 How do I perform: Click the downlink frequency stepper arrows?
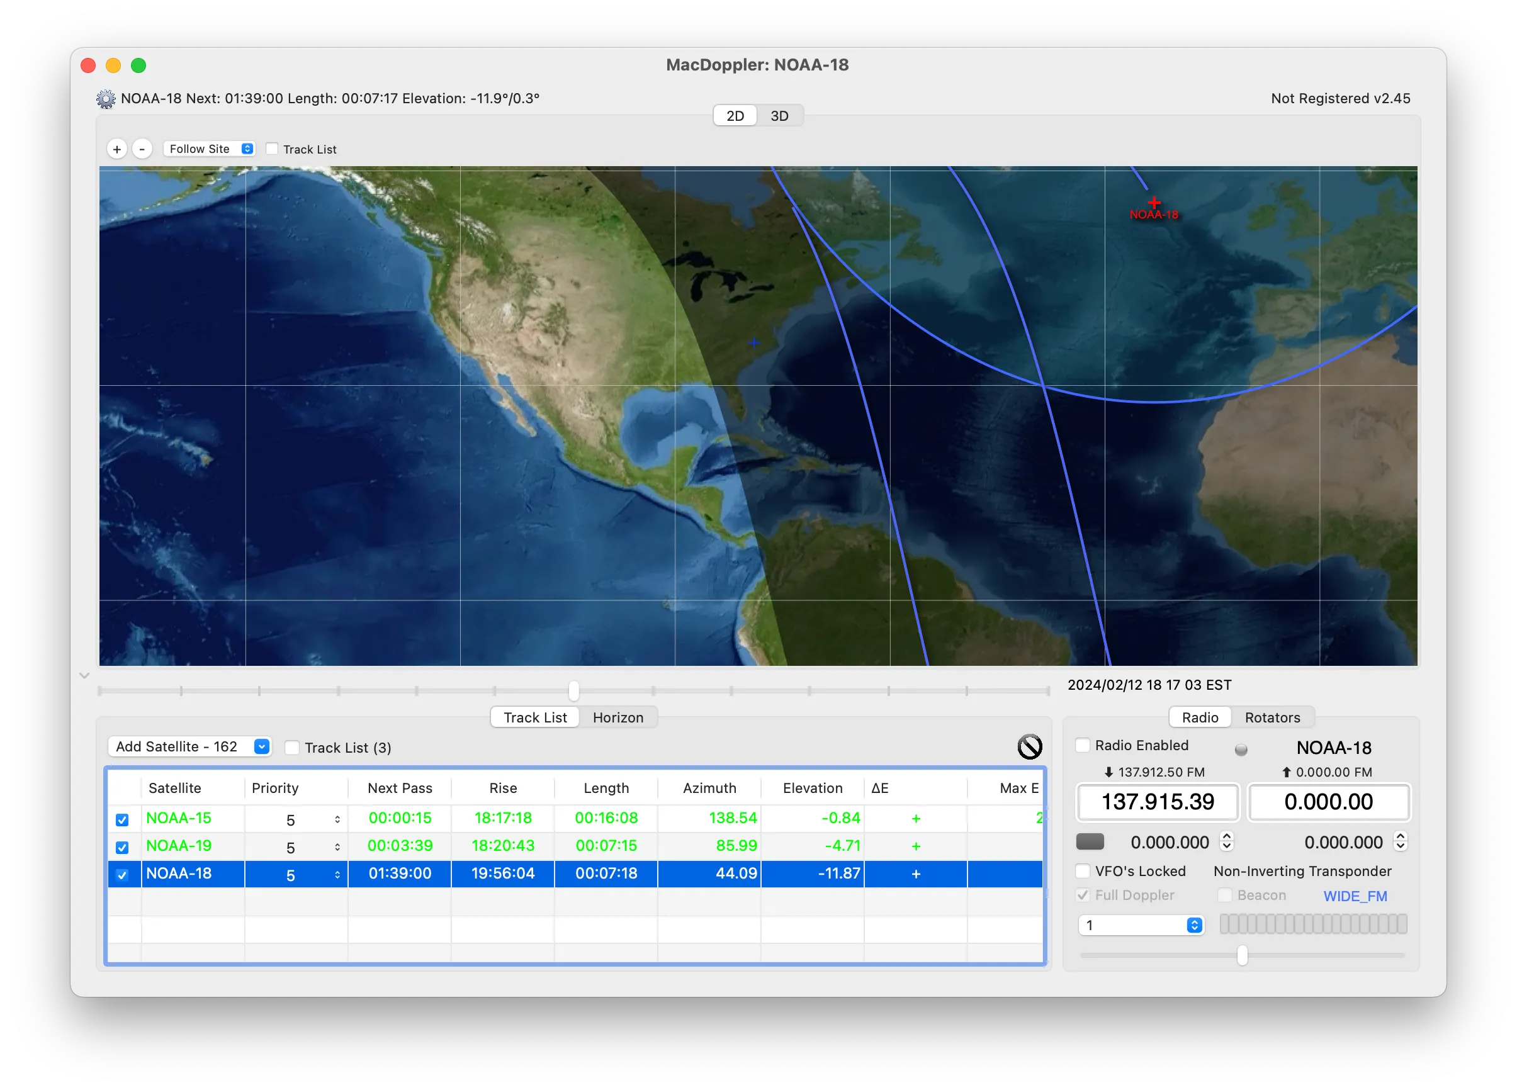click(x=1227, y=841)
